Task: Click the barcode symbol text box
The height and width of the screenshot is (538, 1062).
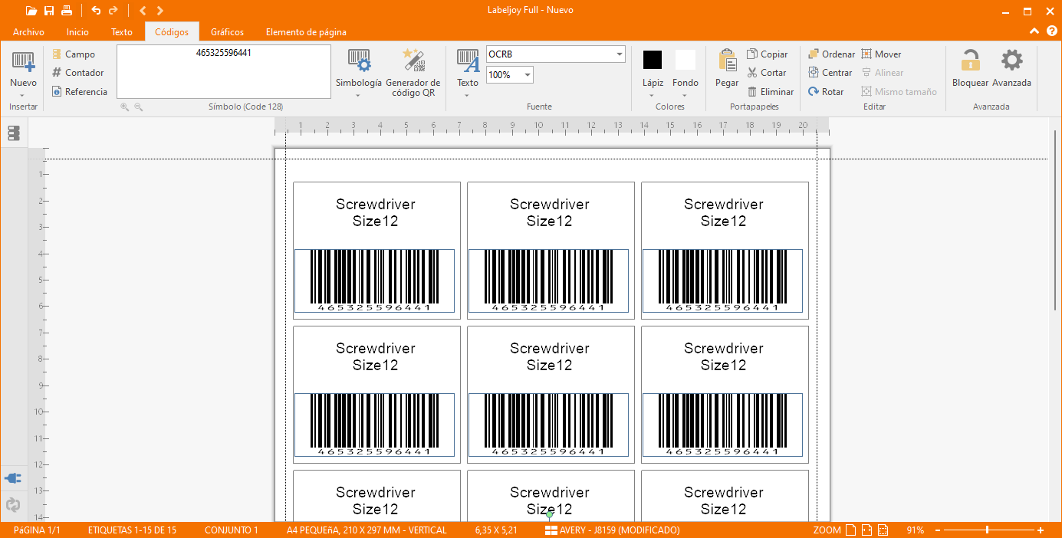Action: click(224, 71)
